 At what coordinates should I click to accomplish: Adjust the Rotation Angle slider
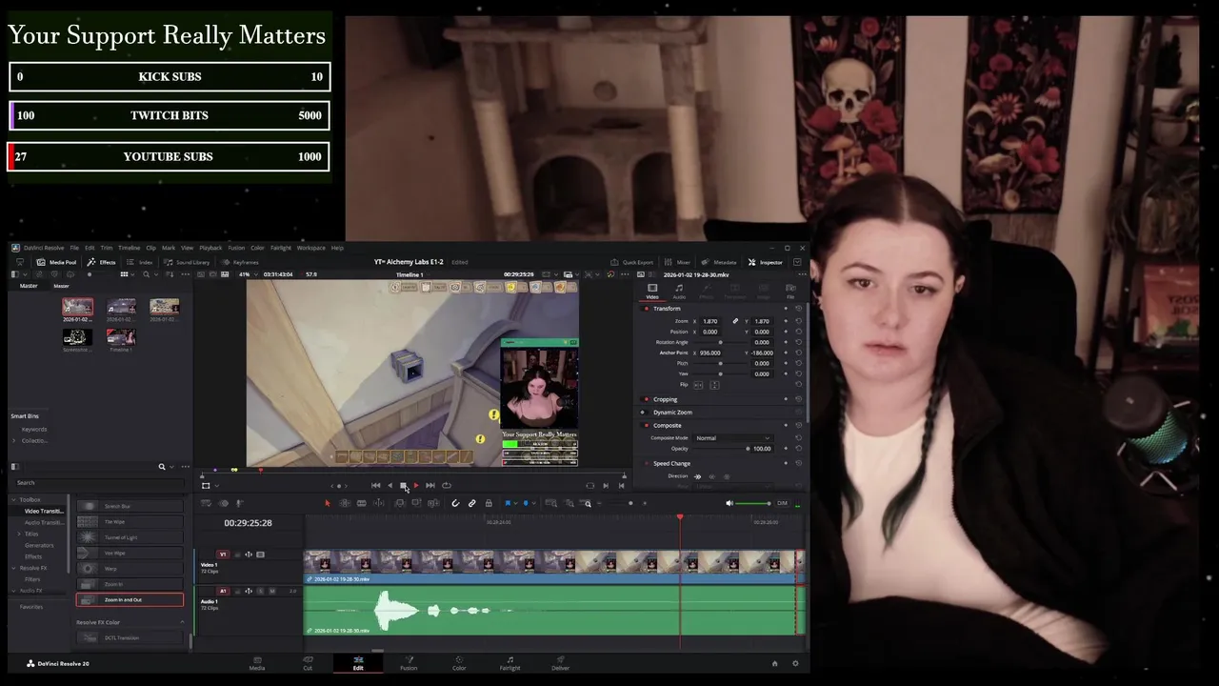720,342
